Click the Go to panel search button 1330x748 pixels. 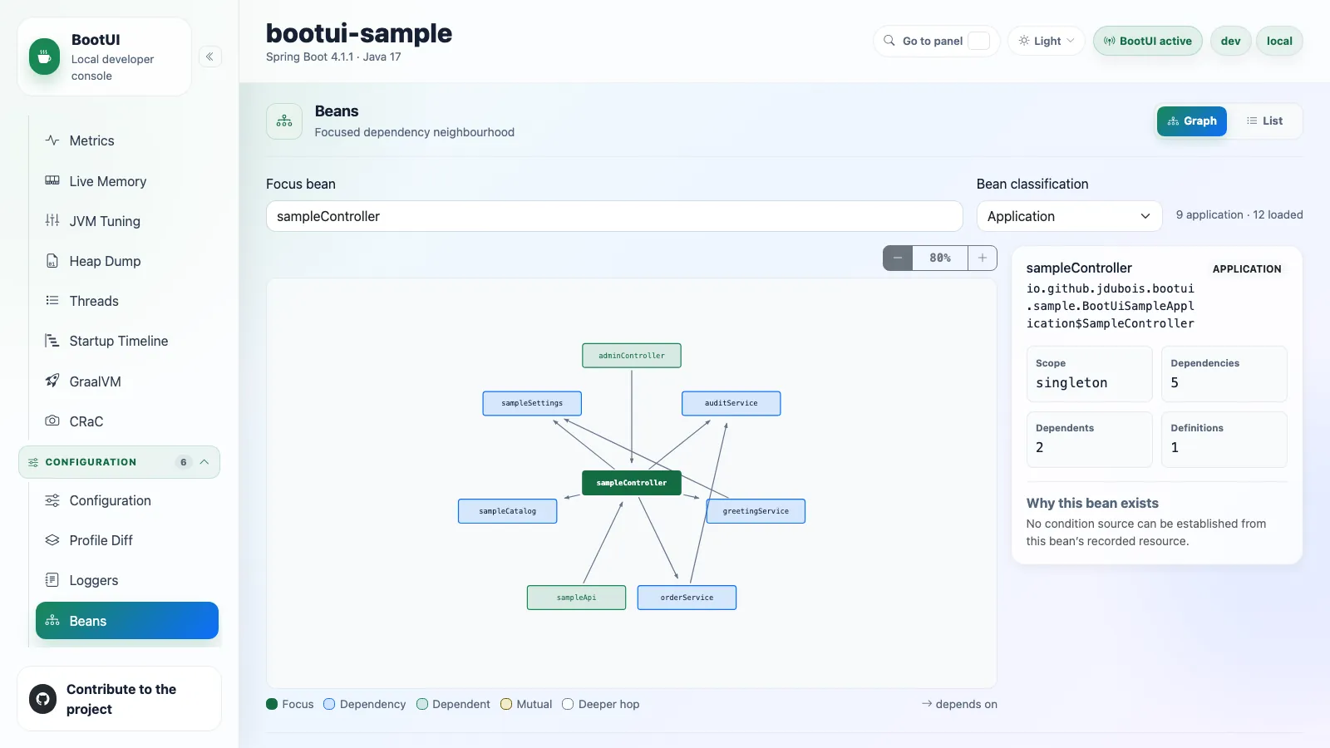pyautogui.click(x=937, y=41)
